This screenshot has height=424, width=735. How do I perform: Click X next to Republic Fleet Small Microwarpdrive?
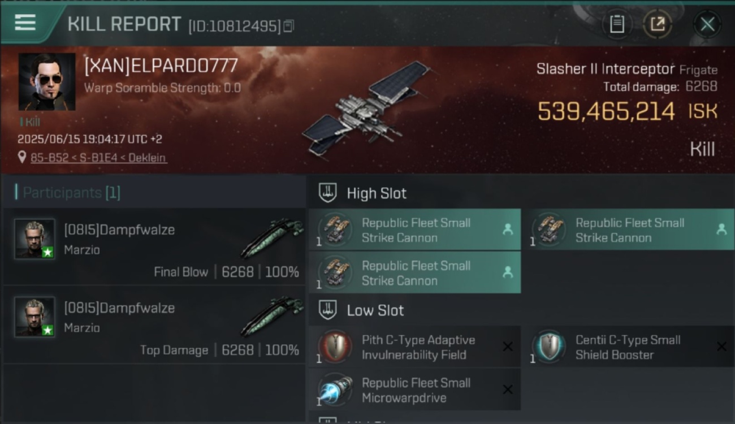pyautogui.click(x=508, y=390)
